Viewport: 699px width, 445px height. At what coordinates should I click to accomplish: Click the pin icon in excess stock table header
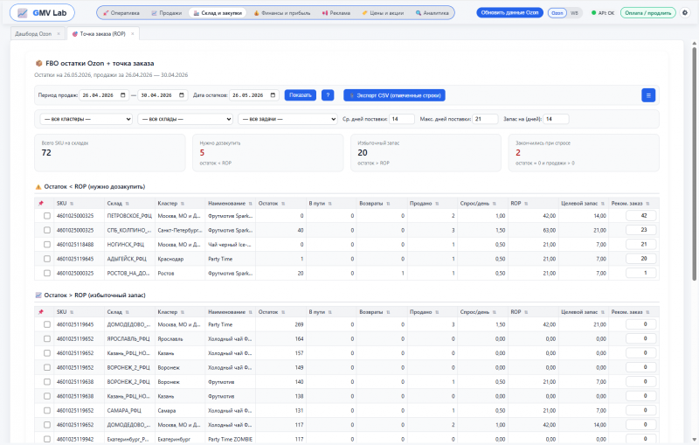click(x=40, y=312)
